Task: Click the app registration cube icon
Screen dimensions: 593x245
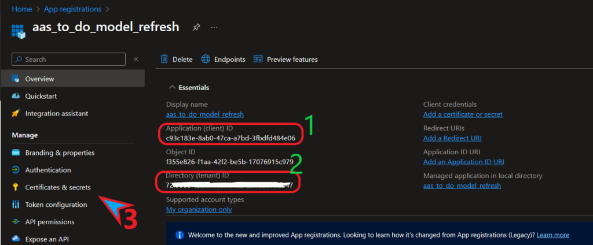Action: point(18,31)
